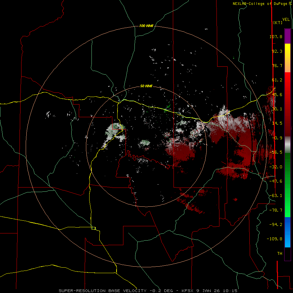Click the 14.5 value on velocity scale
The image size is (293, 293).
click(277, 123)
